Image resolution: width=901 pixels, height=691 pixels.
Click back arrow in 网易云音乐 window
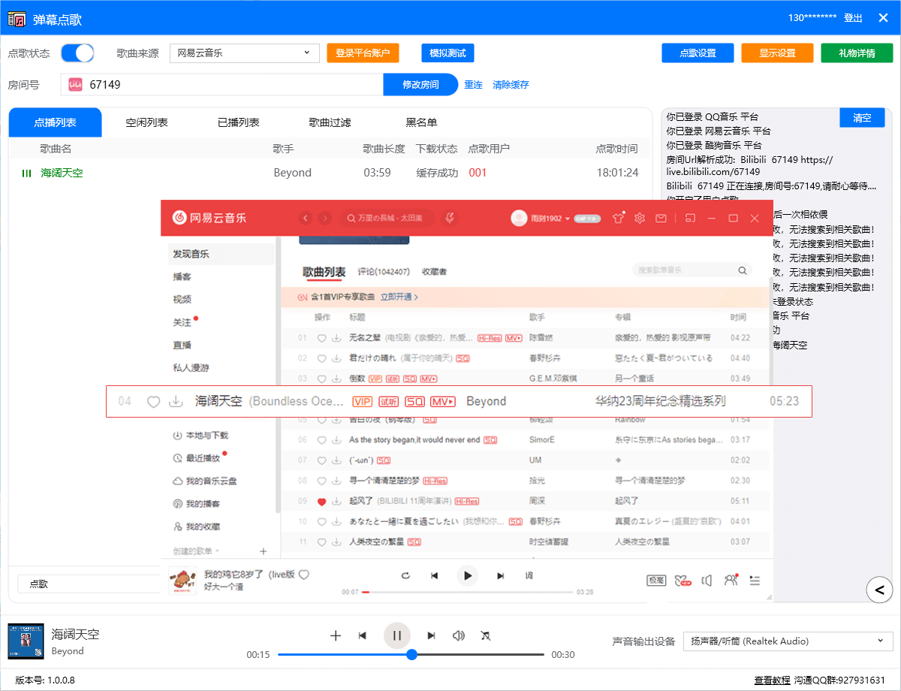pyautogui.click(x=305, y=218)
